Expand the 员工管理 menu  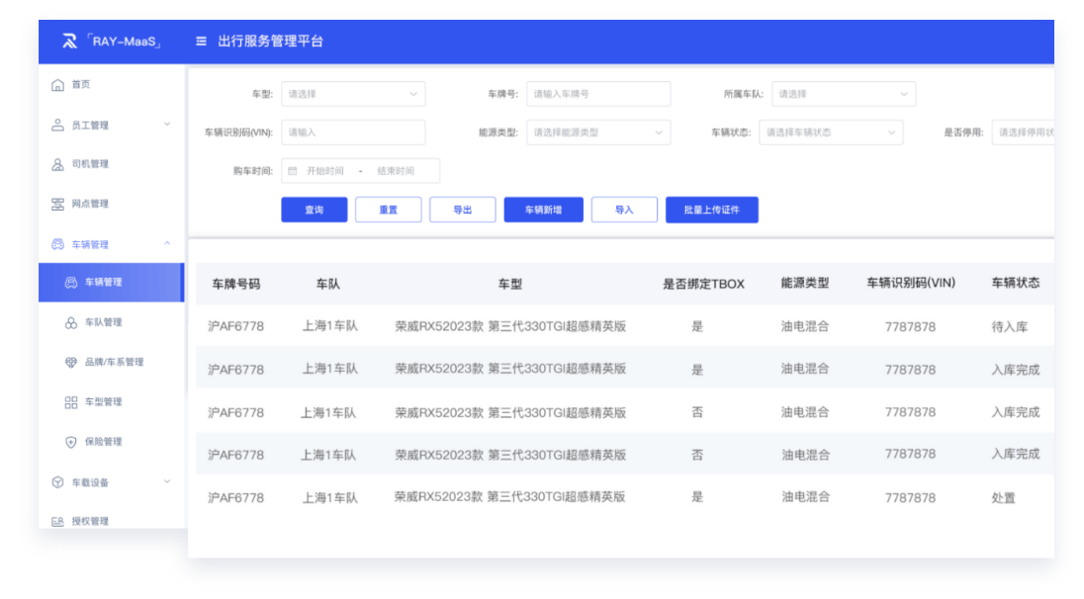click(109, 125)
